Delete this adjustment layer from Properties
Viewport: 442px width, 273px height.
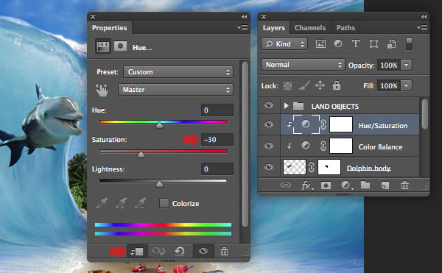[x=224, y=251]
